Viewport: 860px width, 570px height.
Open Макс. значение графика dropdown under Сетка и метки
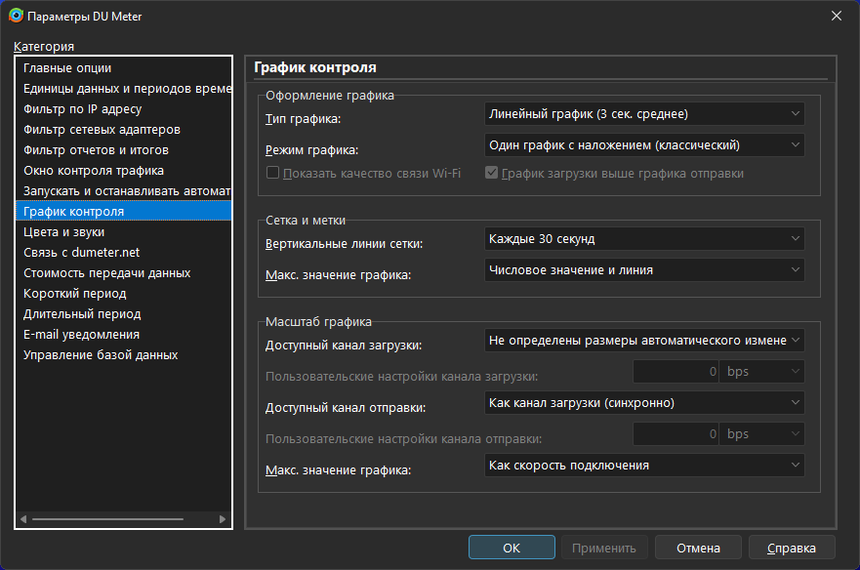tap(644, 270)
